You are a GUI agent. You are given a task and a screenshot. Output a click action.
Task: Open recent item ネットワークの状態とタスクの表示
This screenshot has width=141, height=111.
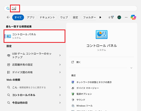click(x=94, y=82)
